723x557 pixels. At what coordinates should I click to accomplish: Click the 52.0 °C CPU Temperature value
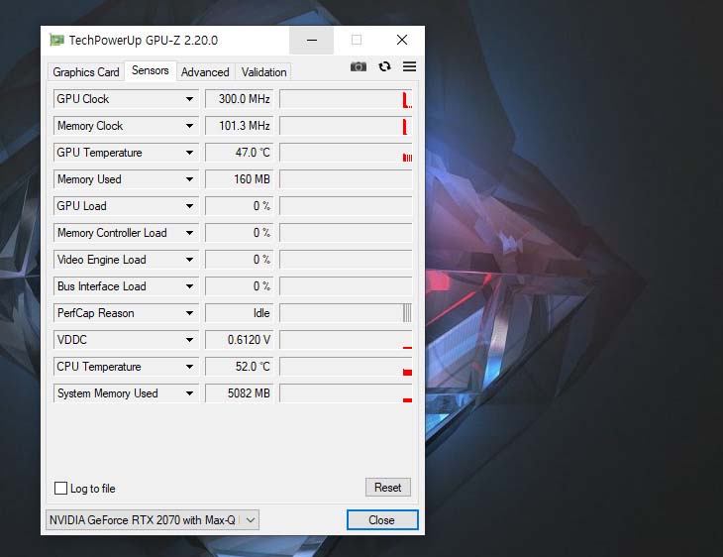(240, 367)
